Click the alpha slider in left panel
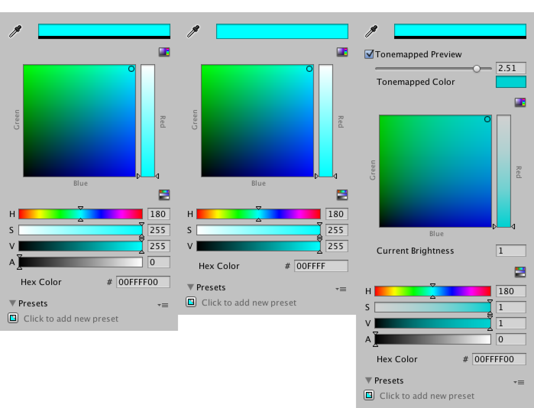Viewport: 534px width, 408px height. coord(81,262)
